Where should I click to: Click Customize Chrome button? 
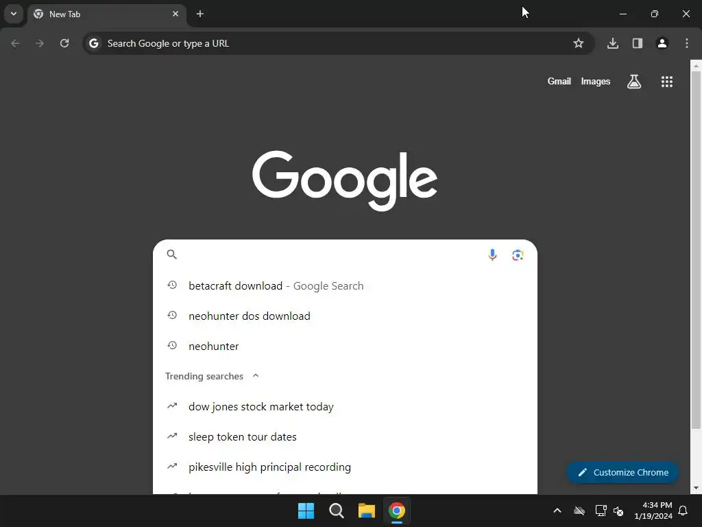pyautogui.click(x=622, y=472)
